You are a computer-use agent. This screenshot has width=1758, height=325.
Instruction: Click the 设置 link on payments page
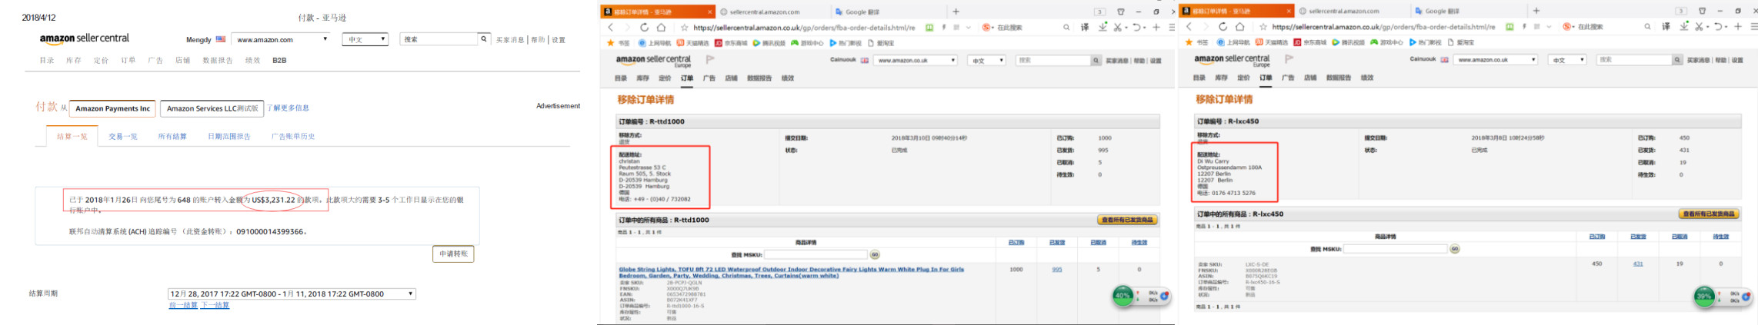point(559,40)
